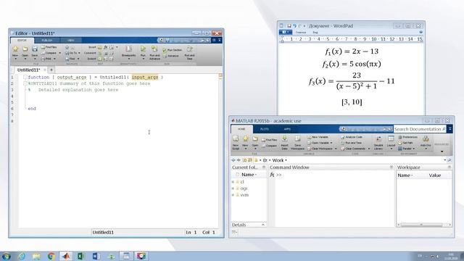
Task: Click Add-Ons in MATLAB toolbar
Action: click(x=426, y=141)
